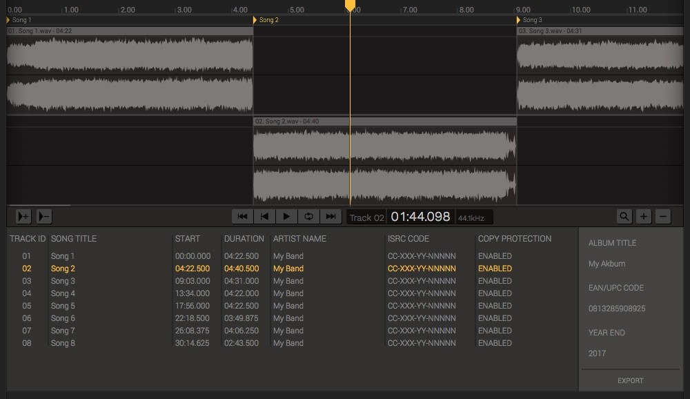Click the year field 2017

click(597, 353)
